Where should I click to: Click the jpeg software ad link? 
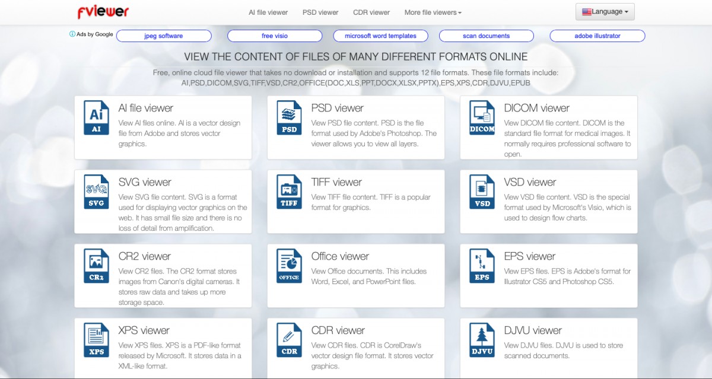point(164,36)
